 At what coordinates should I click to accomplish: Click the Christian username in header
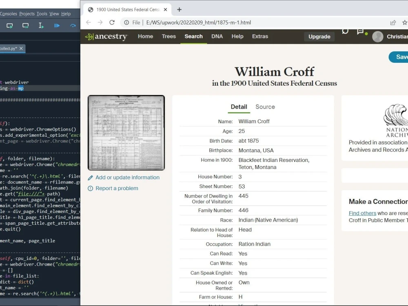(397, 36)
